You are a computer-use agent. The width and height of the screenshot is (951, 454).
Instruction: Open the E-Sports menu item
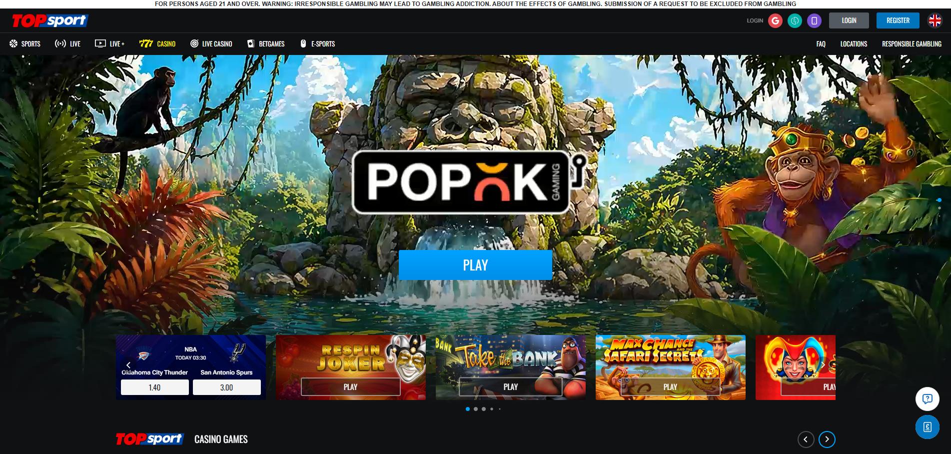pyautogui.click(x=317, y=44)
